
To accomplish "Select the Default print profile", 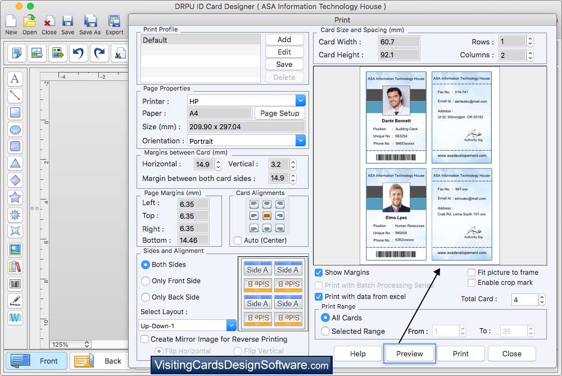I will tap(201, 40).
